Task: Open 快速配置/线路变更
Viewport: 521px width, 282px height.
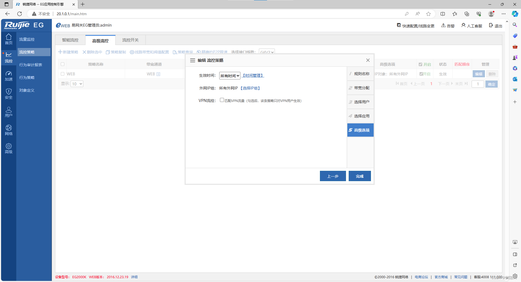Action: pos(415,25)
